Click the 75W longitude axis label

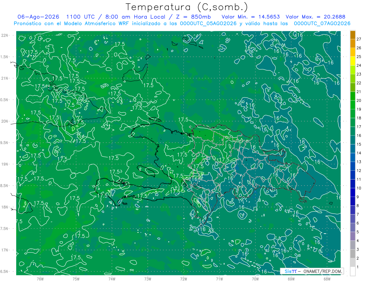pos(76,279)
